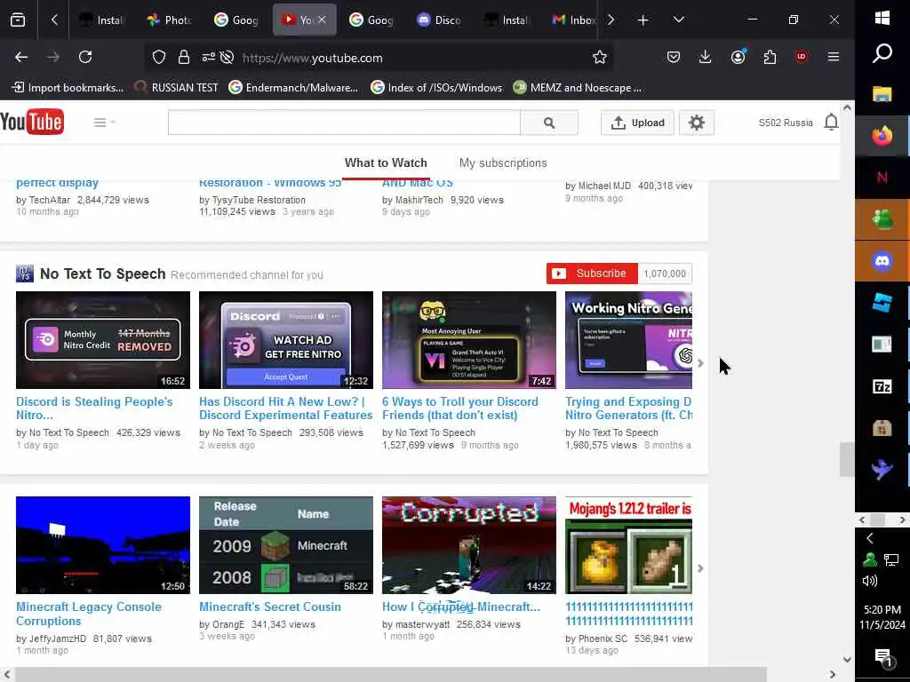910x682 pixels.
Task: Switch to the Discord browser tab
Action: (x=439, y=20)
